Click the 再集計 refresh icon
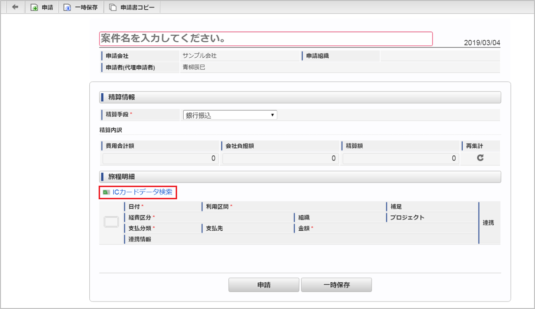The height and width of the screenshot is (309, 535). [480, 158]
